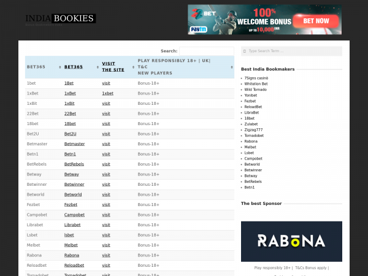Open ReloadBet in sidebar list
This screenshot has height=276, width=368.
[x=253, y=107]
